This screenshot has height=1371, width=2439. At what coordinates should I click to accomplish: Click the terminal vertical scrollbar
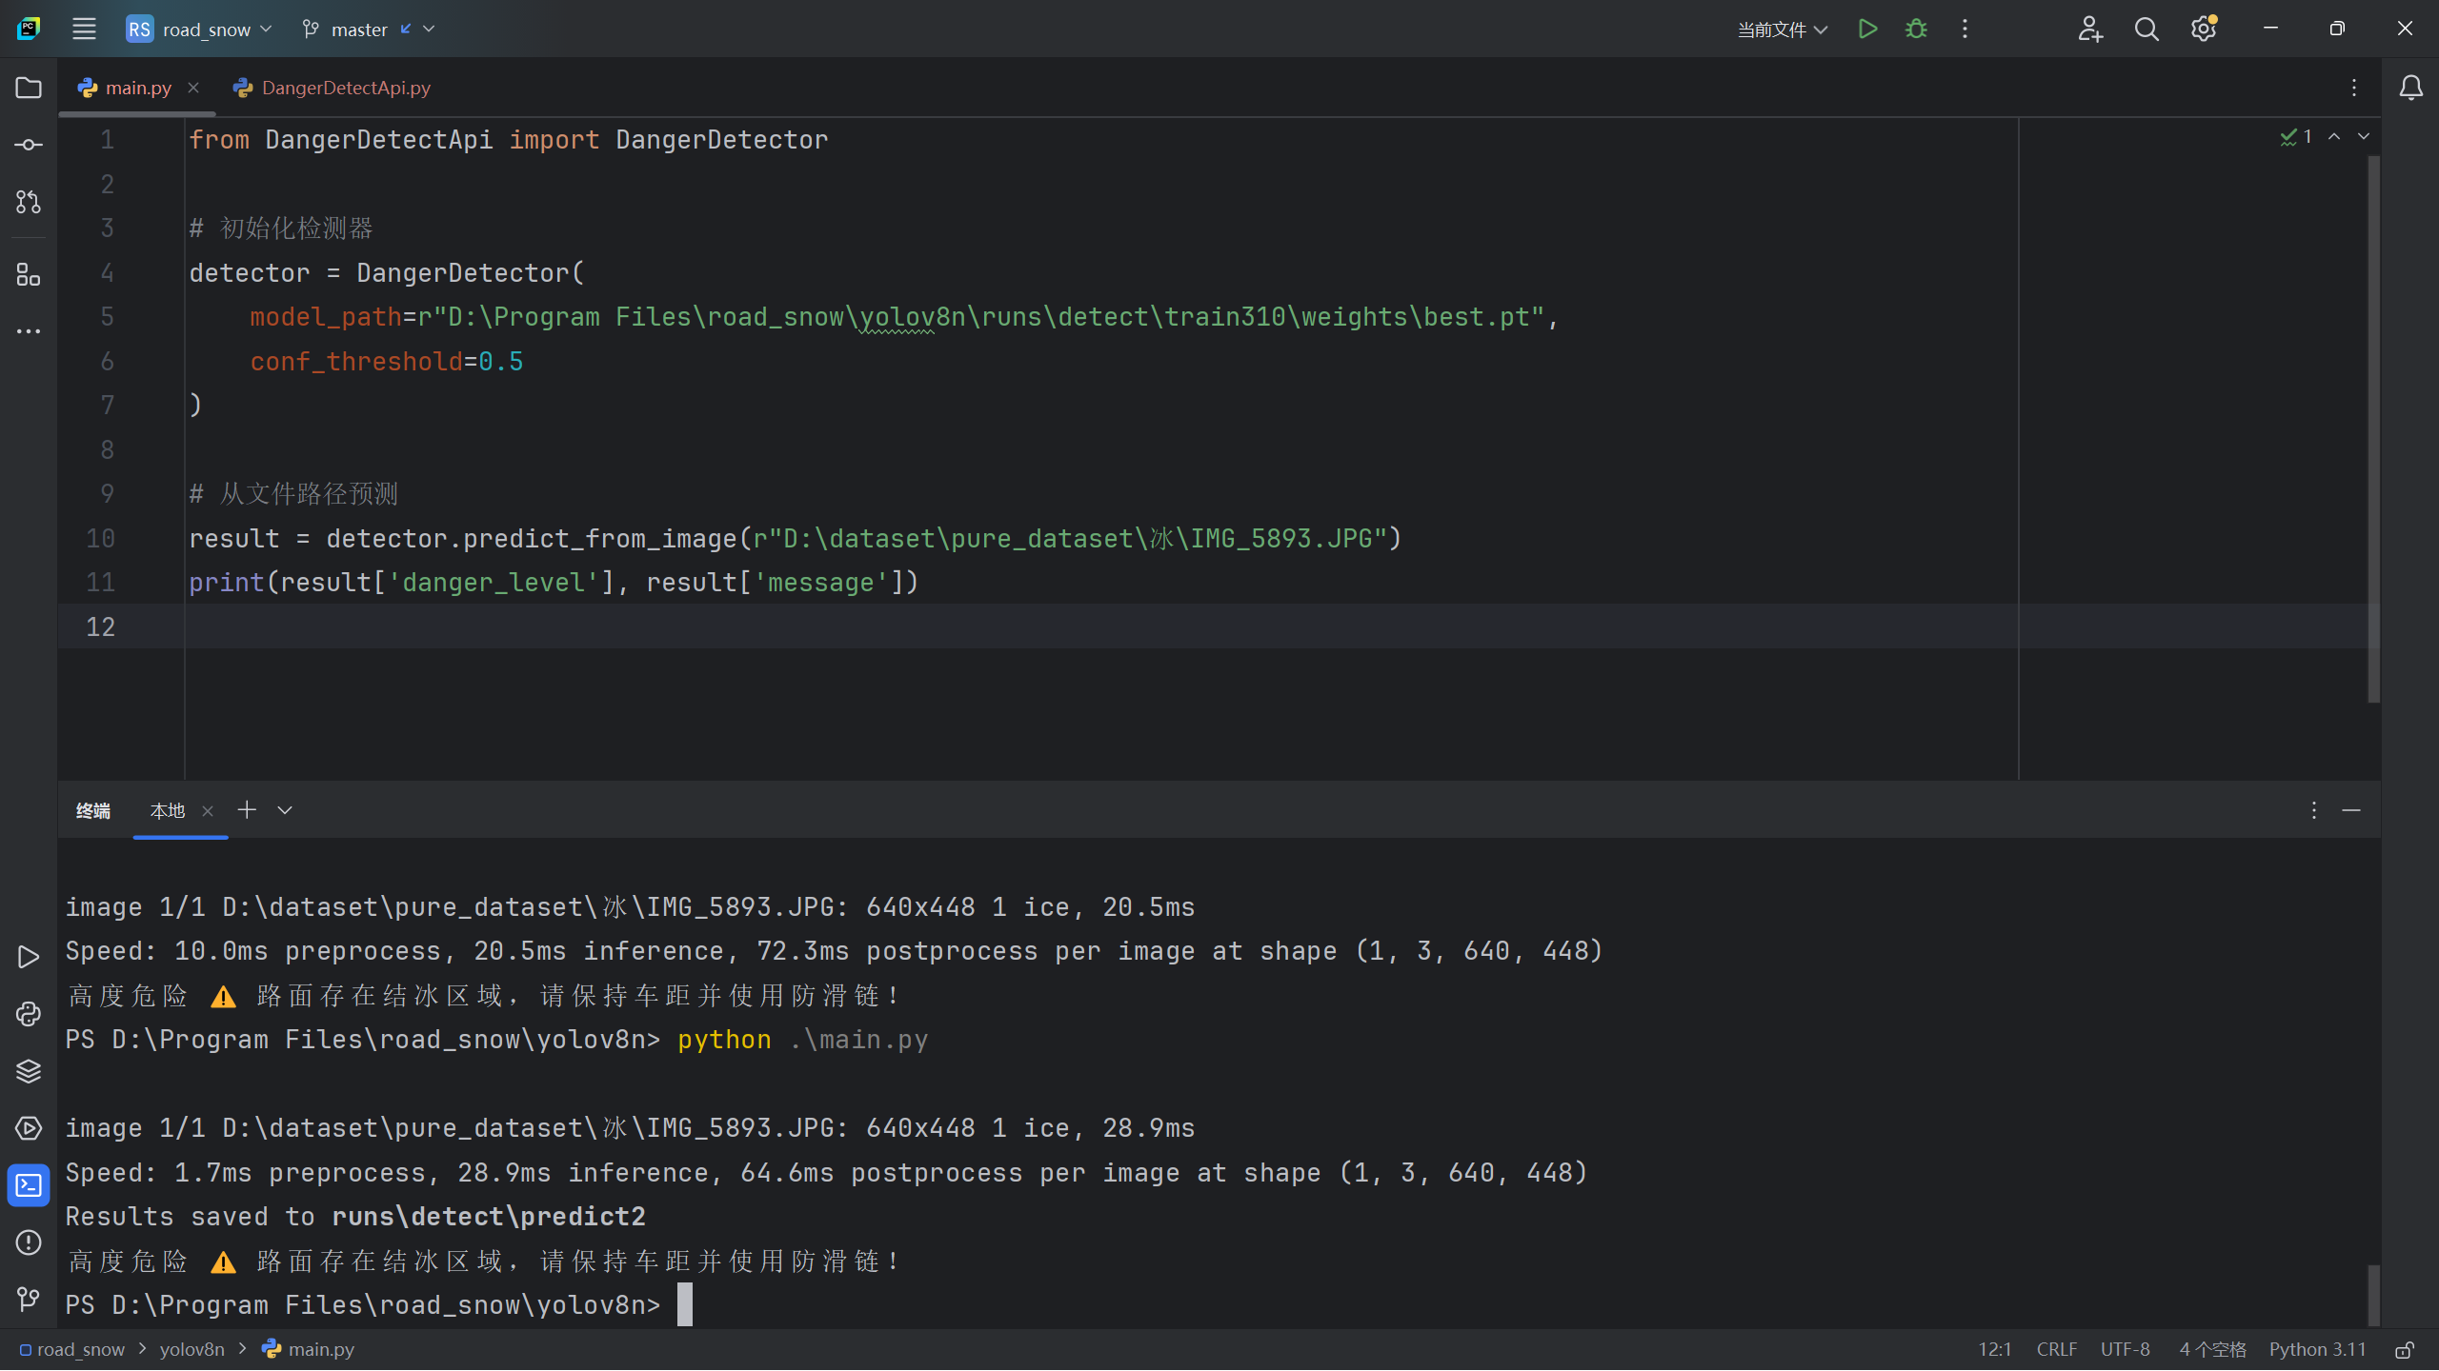tap(2372, 1295)
